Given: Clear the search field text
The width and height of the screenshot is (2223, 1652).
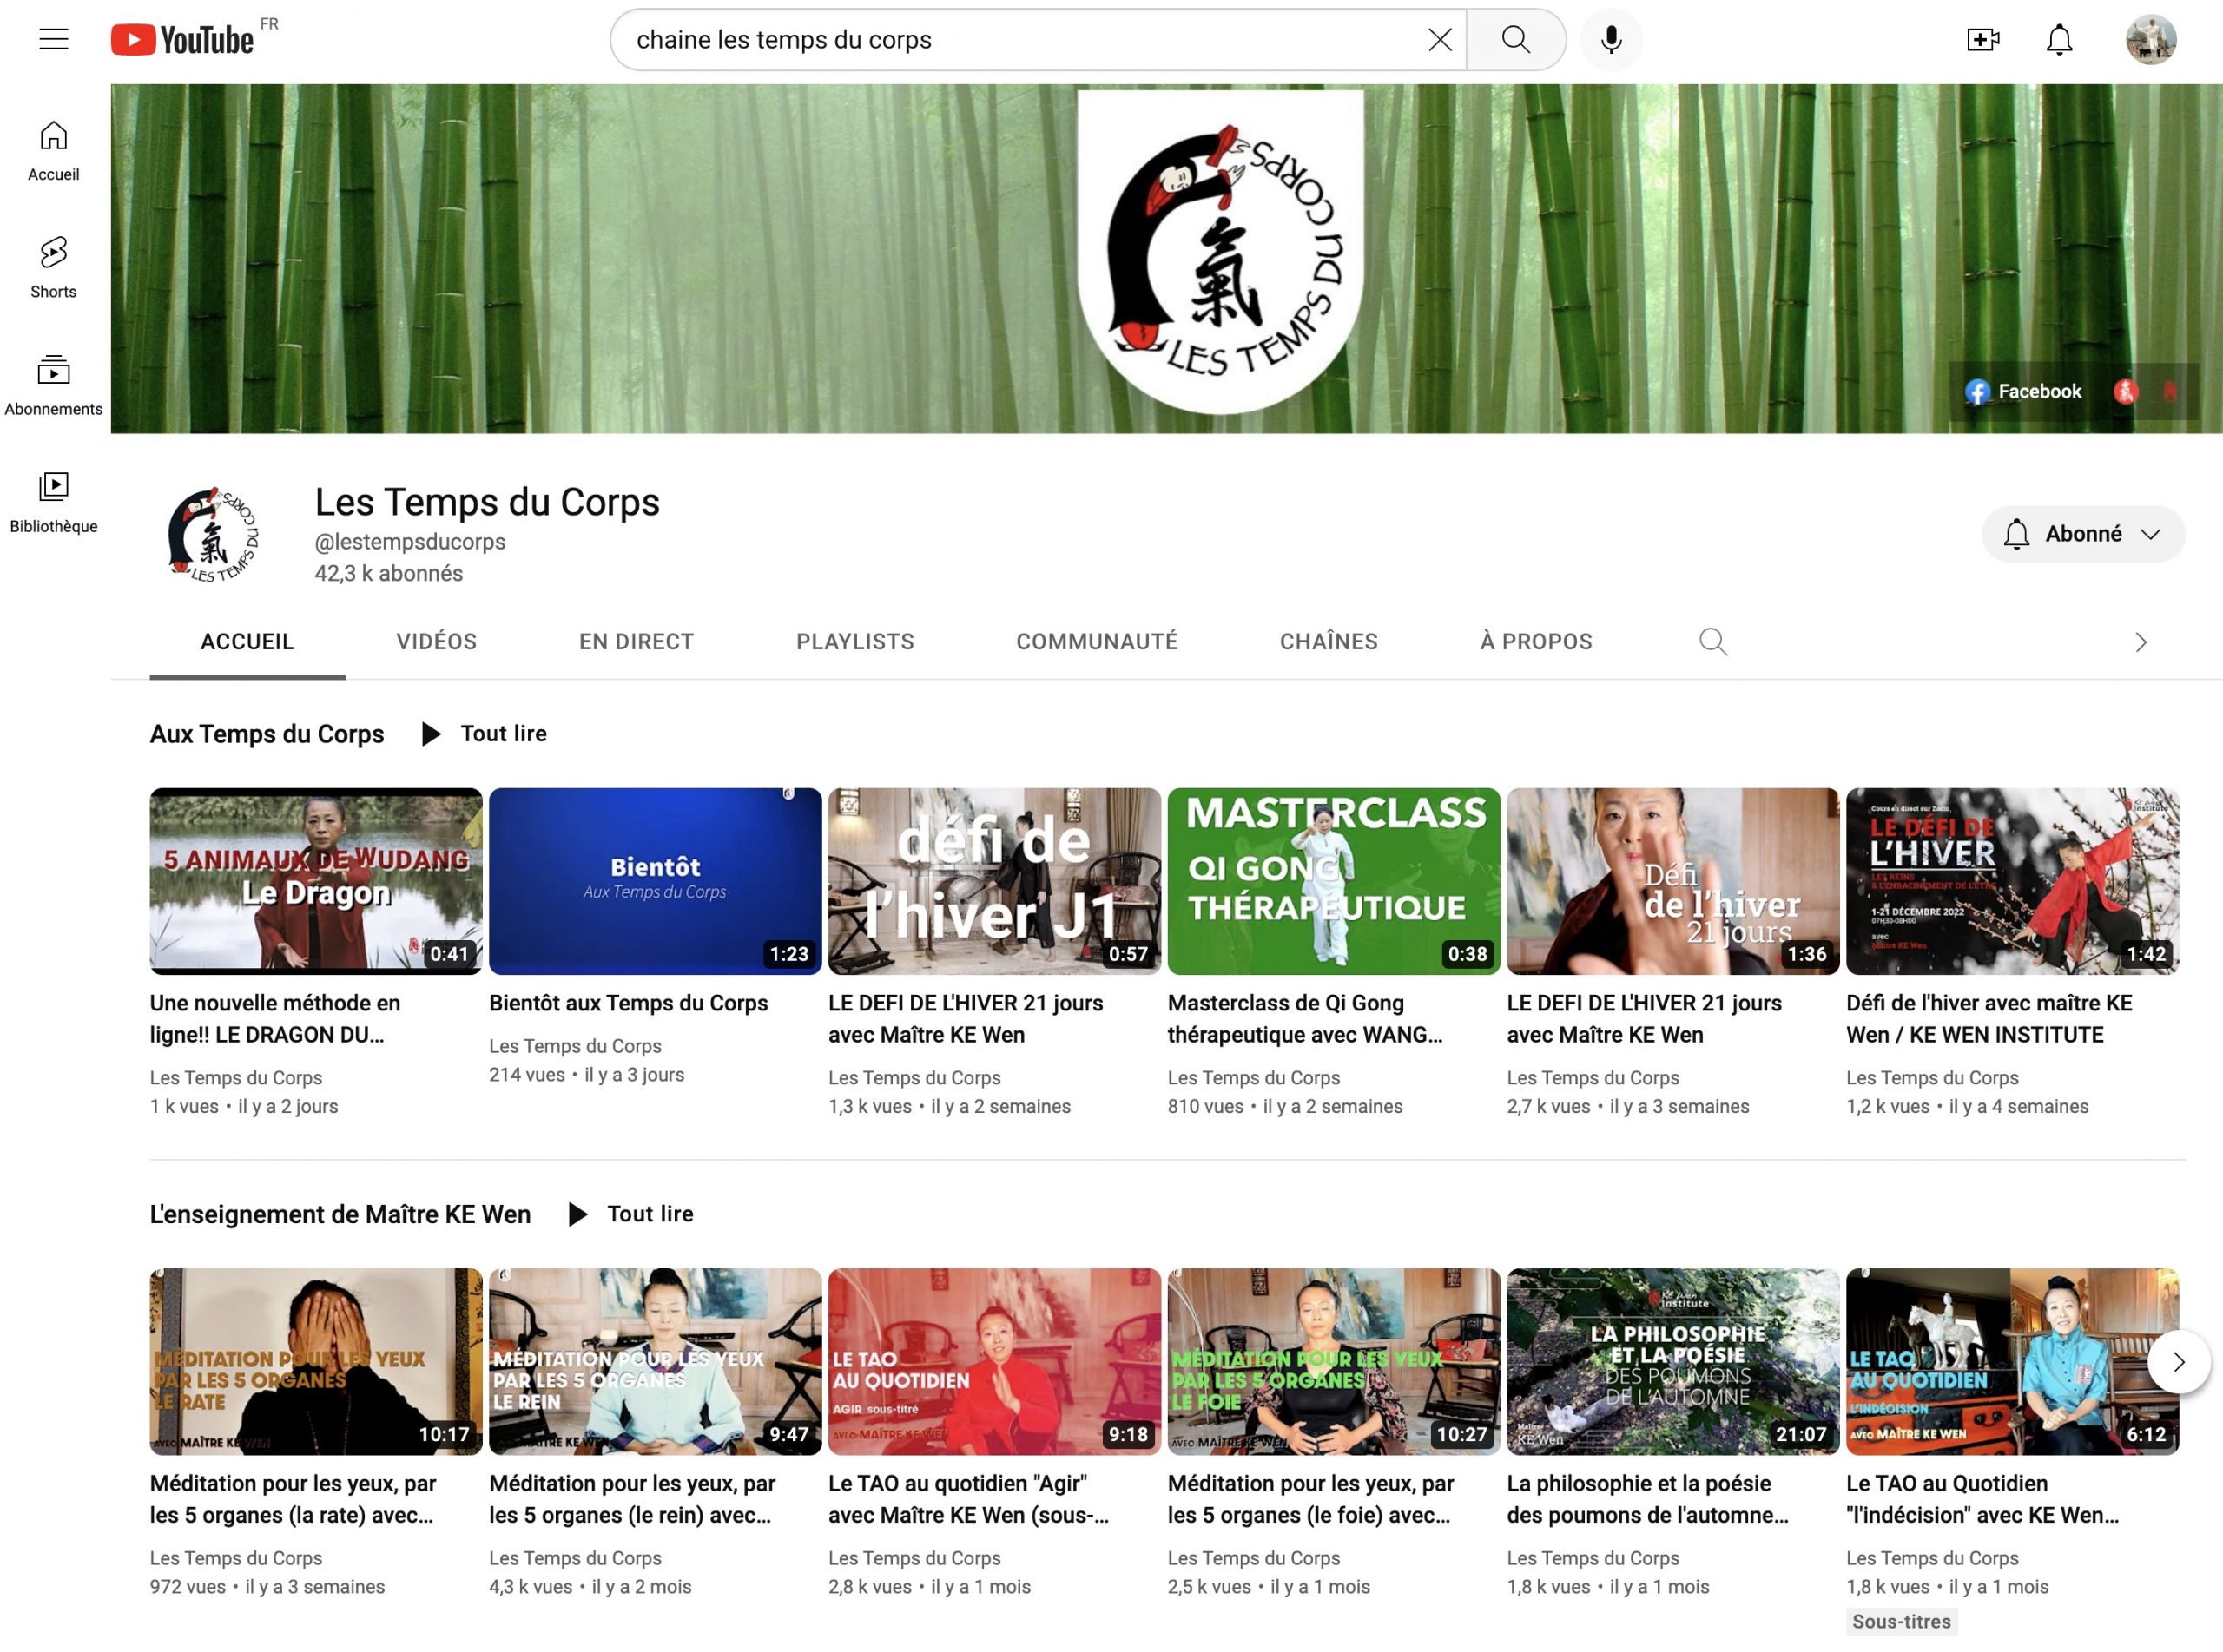Looking at the screenshot, I should tap(1439, 39).
